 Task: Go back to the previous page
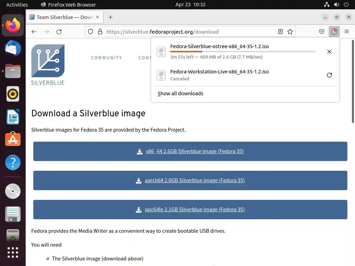coord(34,32)
